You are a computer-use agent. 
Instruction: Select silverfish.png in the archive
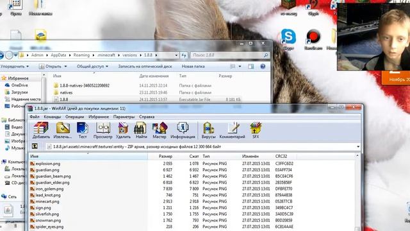(47, 214)
